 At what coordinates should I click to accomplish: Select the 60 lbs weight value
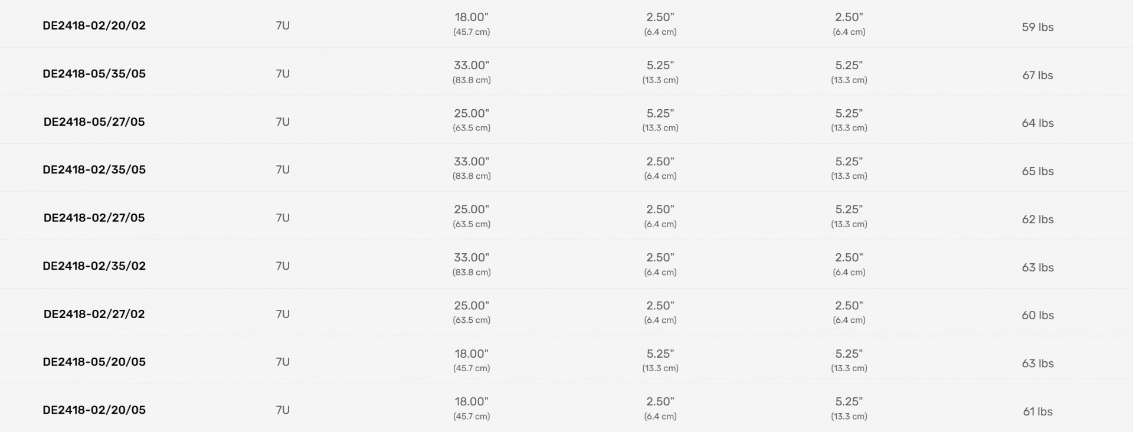pos(1037,316)
